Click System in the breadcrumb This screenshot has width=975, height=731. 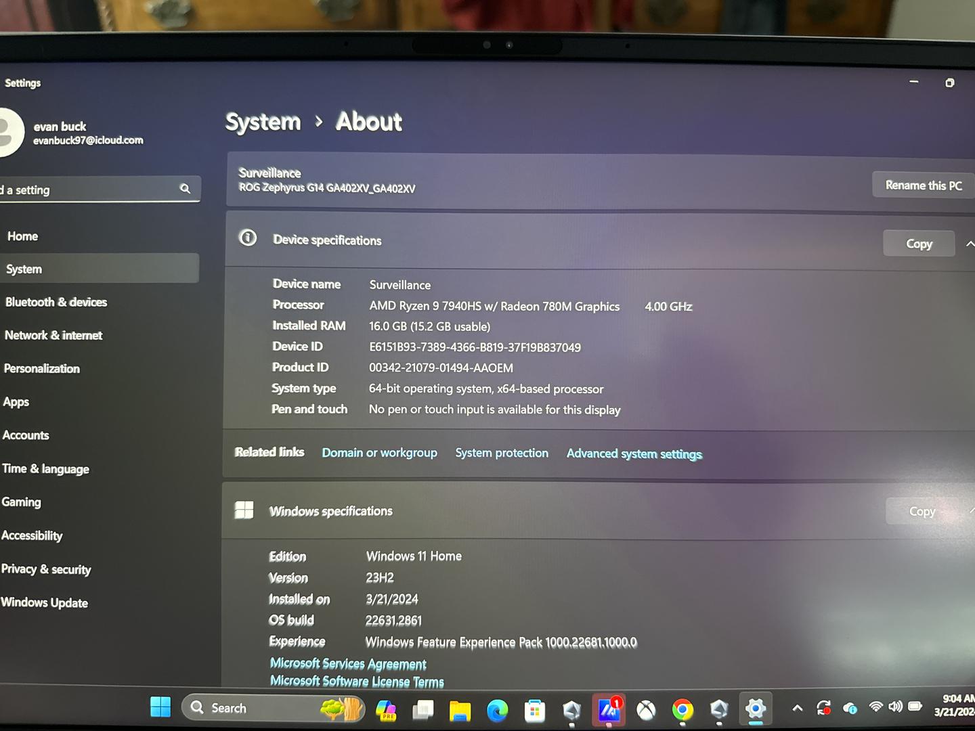coord(263,122)
